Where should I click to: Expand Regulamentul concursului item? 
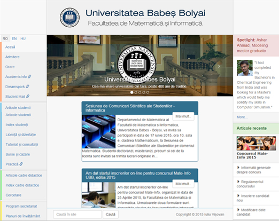click(x=256, y=184)
